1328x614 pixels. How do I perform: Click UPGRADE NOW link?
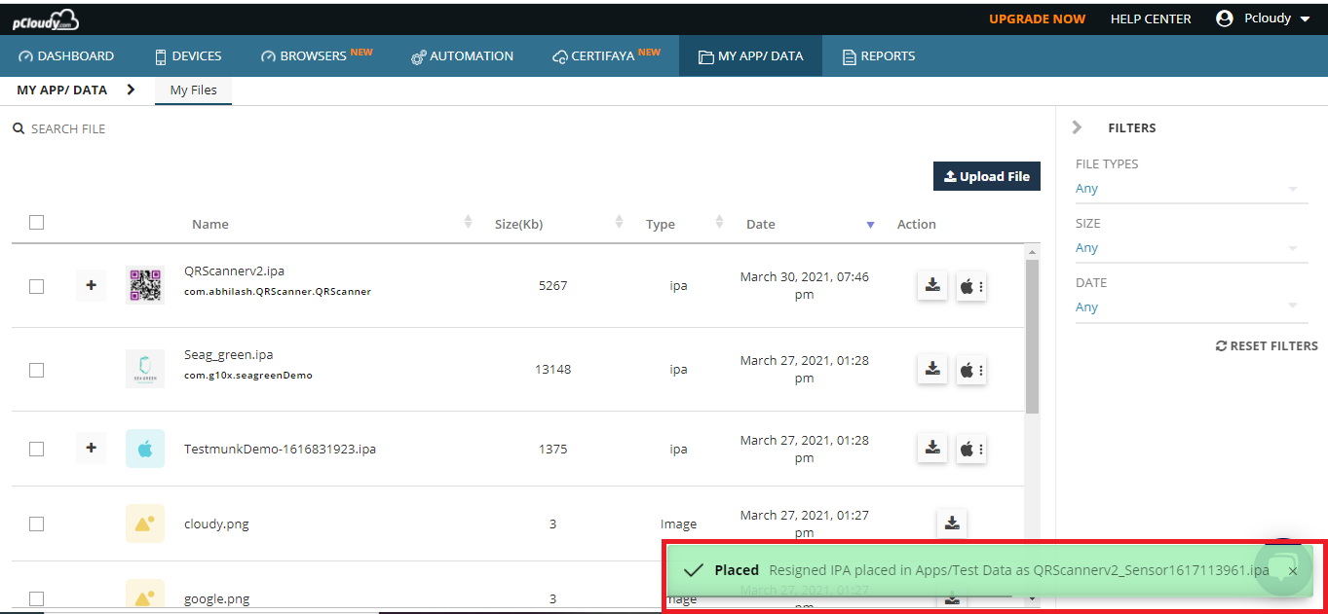pos(1037,18)
